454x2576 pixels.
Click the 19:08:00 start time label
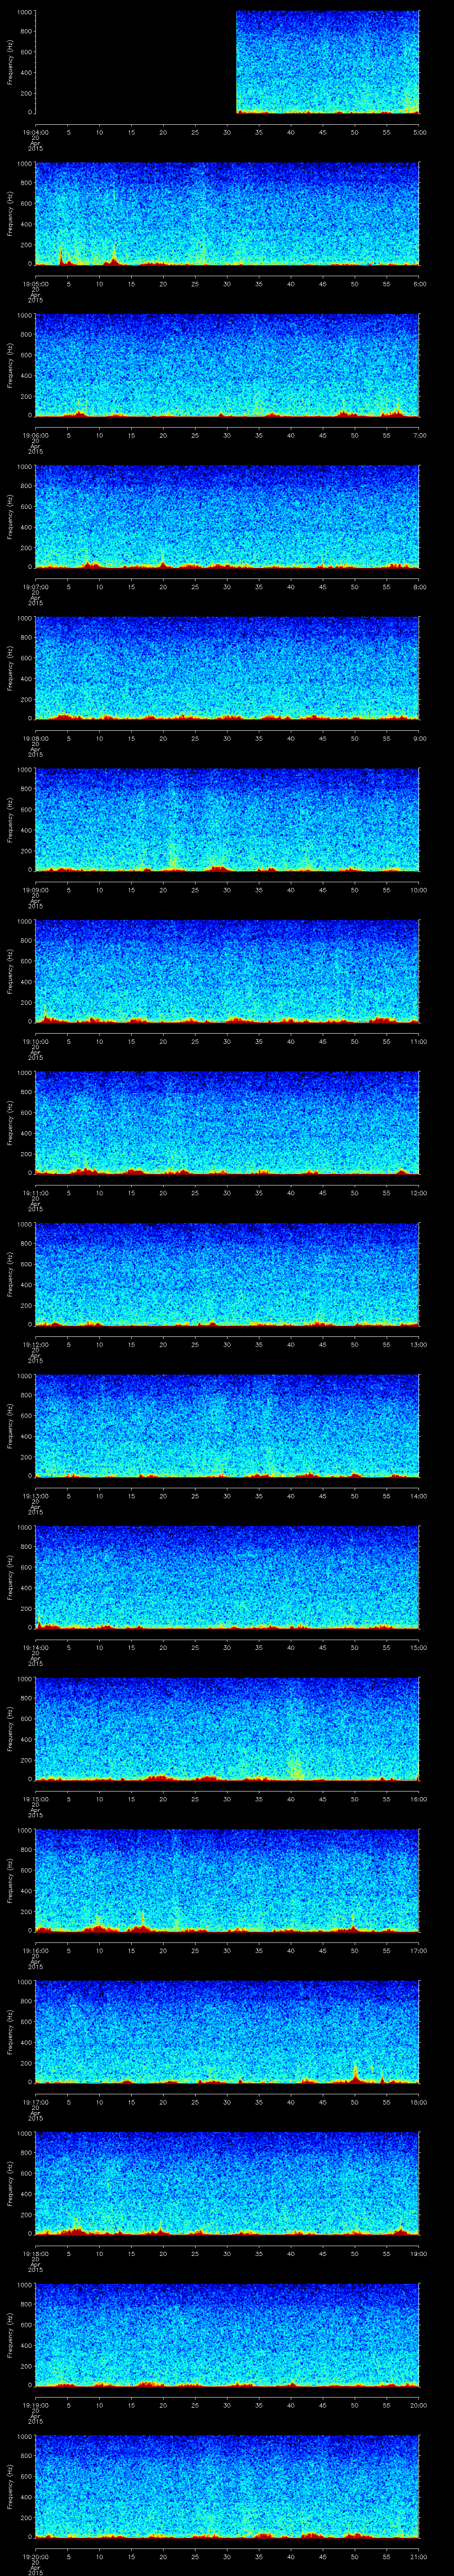[35, 738]
